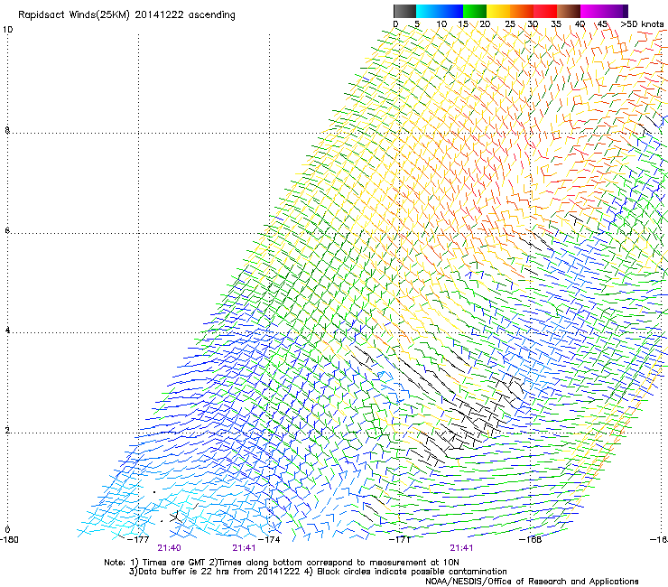The width and height of the screenshot is (668, 587).
Task: Click the '25' label under the color bar
Action: pos(510,24)
